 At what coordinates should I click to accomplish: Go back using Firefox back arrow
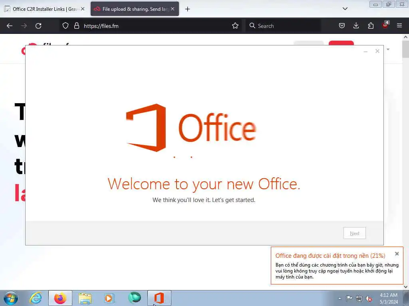point(10,26)
